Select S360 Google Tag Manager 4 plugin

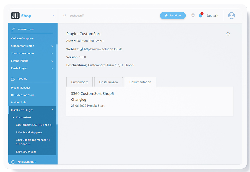[x=33, y=142]
